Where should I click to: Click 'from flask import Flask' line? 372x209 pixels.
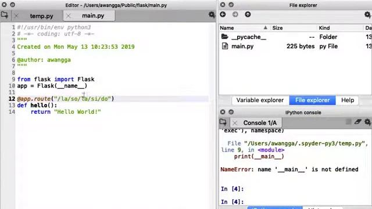(56, 80)
